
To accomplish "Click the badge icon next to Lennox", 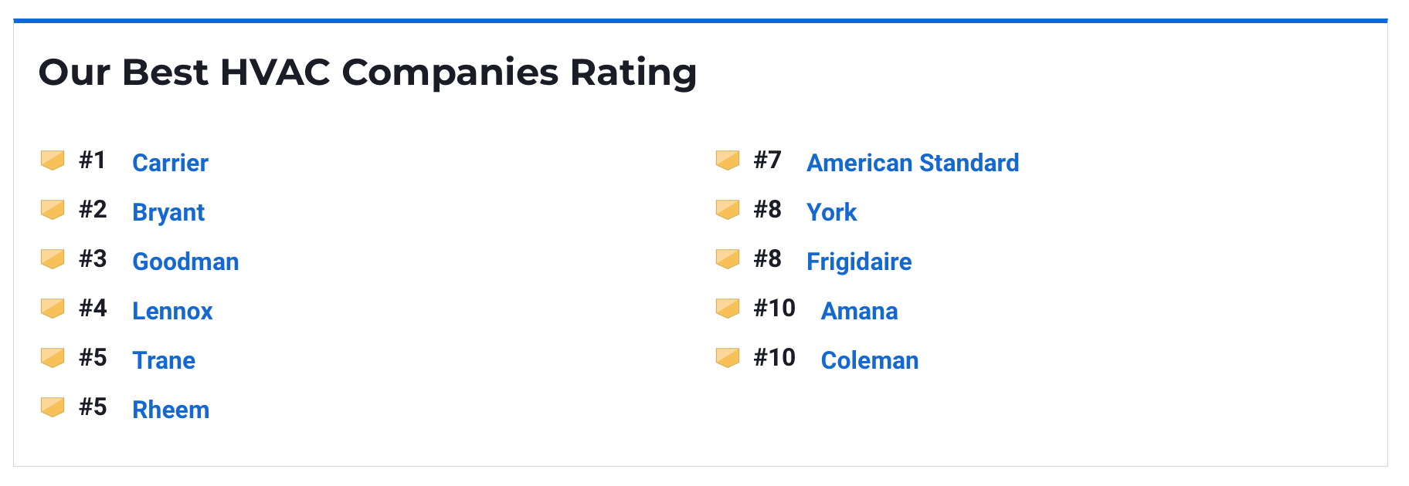I will point(53,309).
